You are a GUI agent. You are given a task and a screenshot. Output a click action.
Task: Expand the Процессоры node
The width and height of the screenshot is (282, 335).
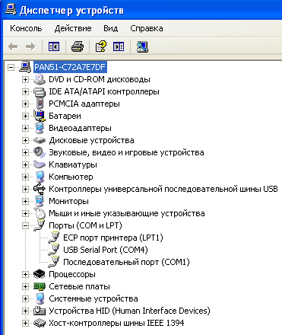point(25,275)
